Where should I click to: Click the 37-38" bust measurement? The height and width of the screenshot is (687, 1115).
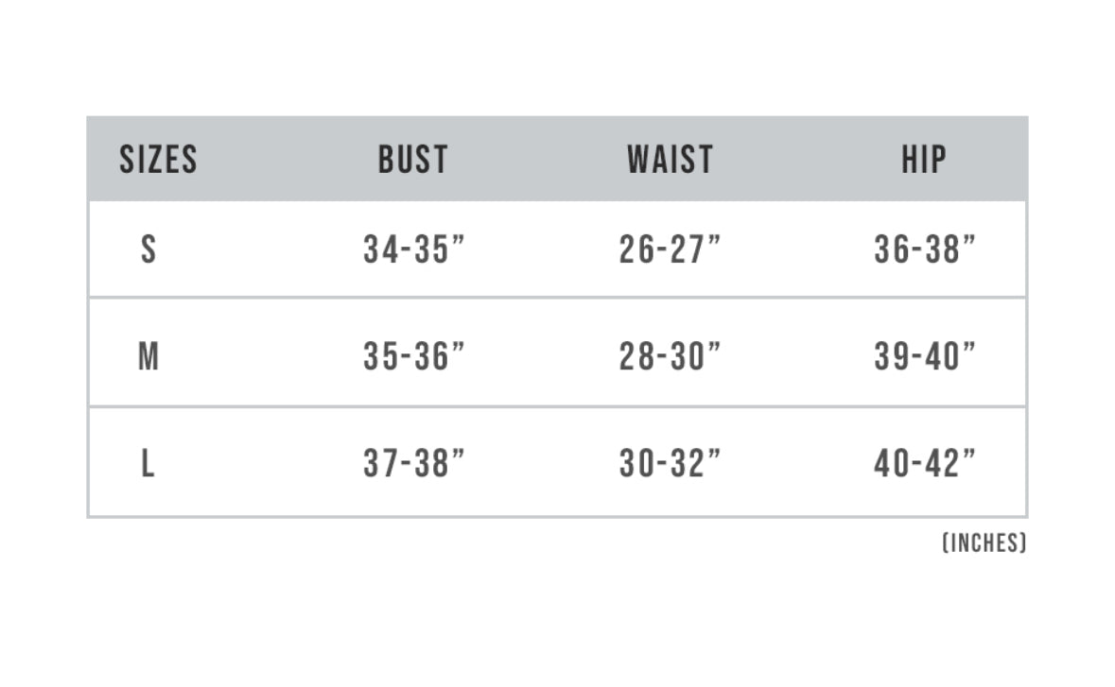click(x=414, y=464)
